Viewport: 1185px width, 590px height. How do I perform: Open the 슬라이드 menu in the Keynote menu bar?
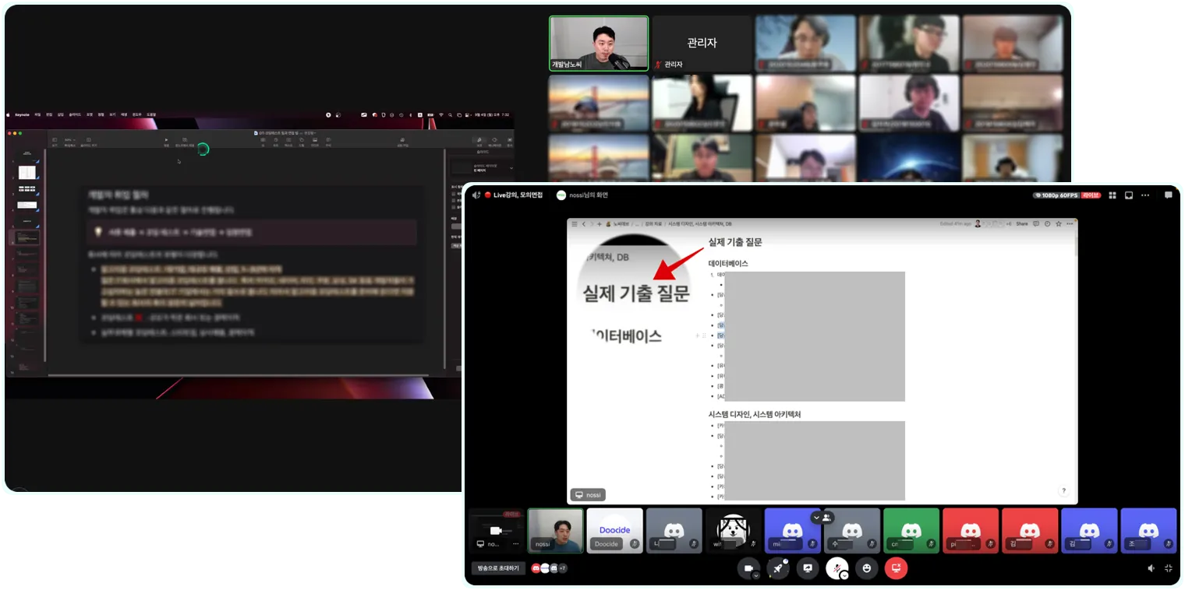tap(75, 114)
